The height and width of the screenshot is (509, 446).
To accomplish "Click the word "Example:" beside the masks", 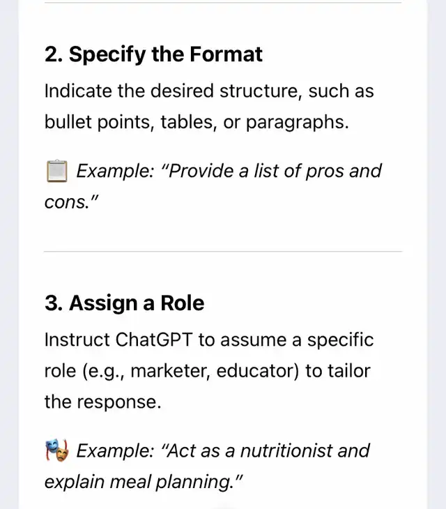I will click(115, 451).
